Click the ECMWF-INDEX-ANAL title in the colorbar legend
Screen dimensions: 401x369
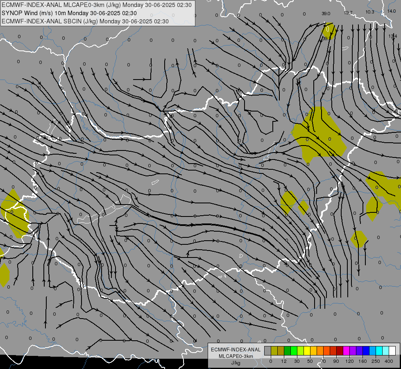[236, 350]
